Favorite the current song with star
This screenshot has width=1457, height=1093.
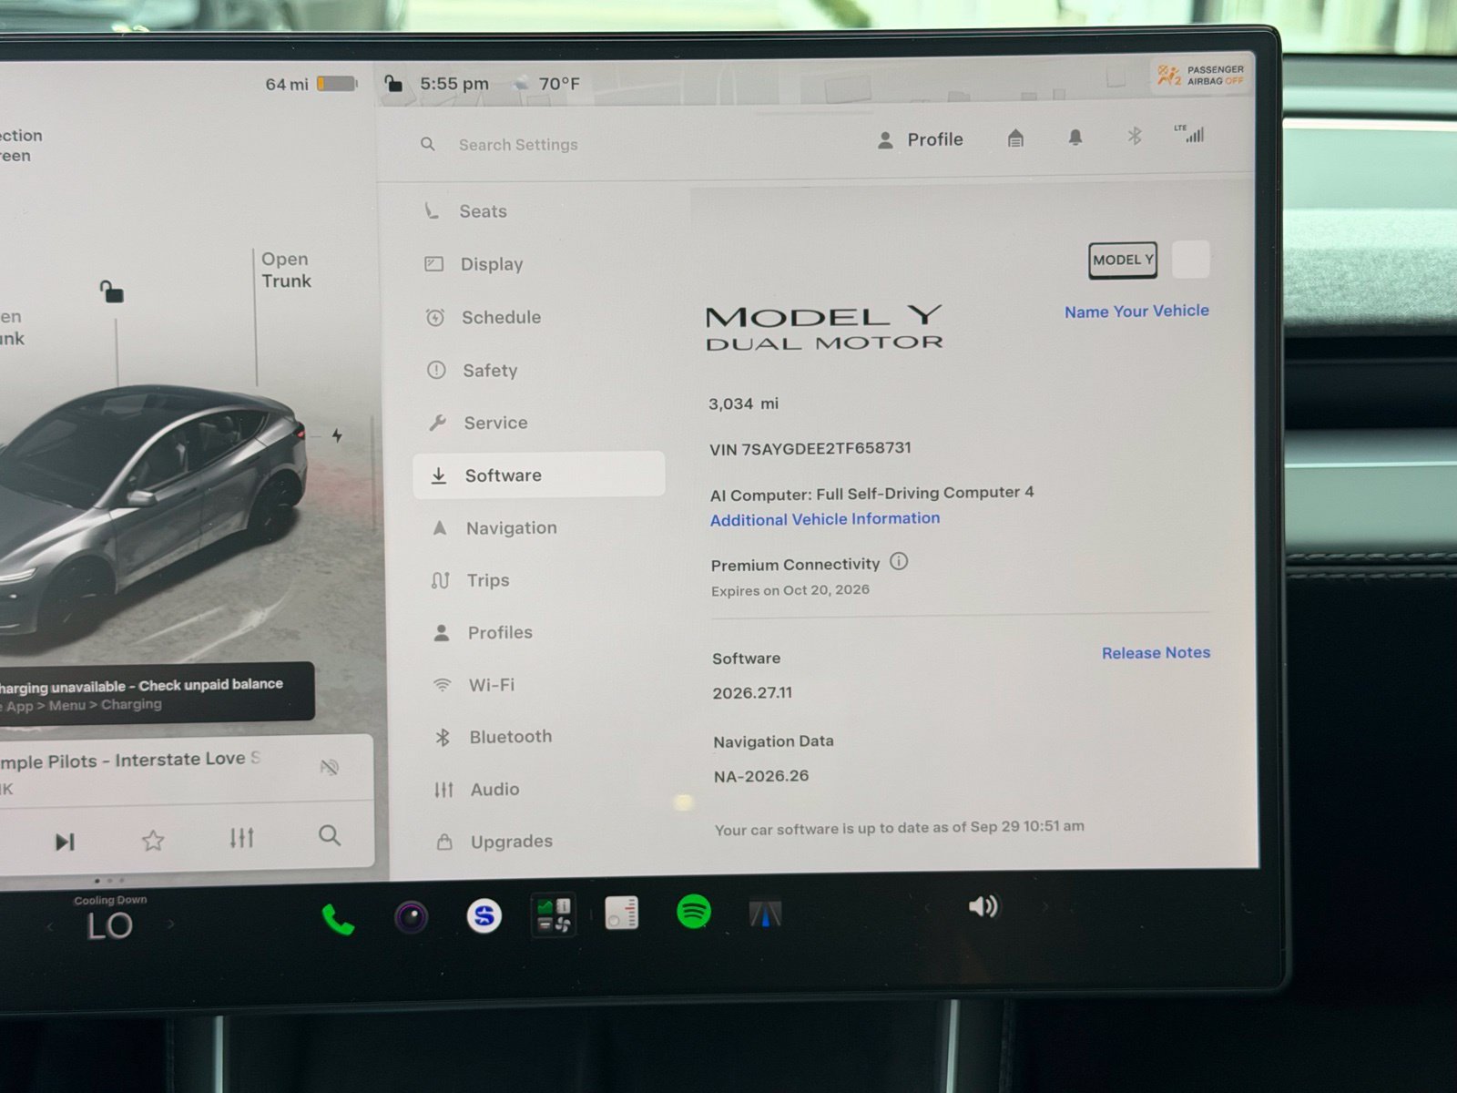[153, 840]
